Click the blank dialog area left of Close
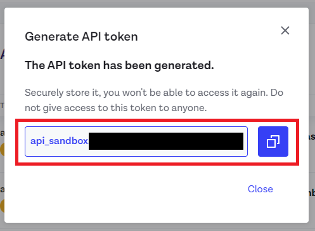Screen dimensions: 315x231 coord(127,189)
